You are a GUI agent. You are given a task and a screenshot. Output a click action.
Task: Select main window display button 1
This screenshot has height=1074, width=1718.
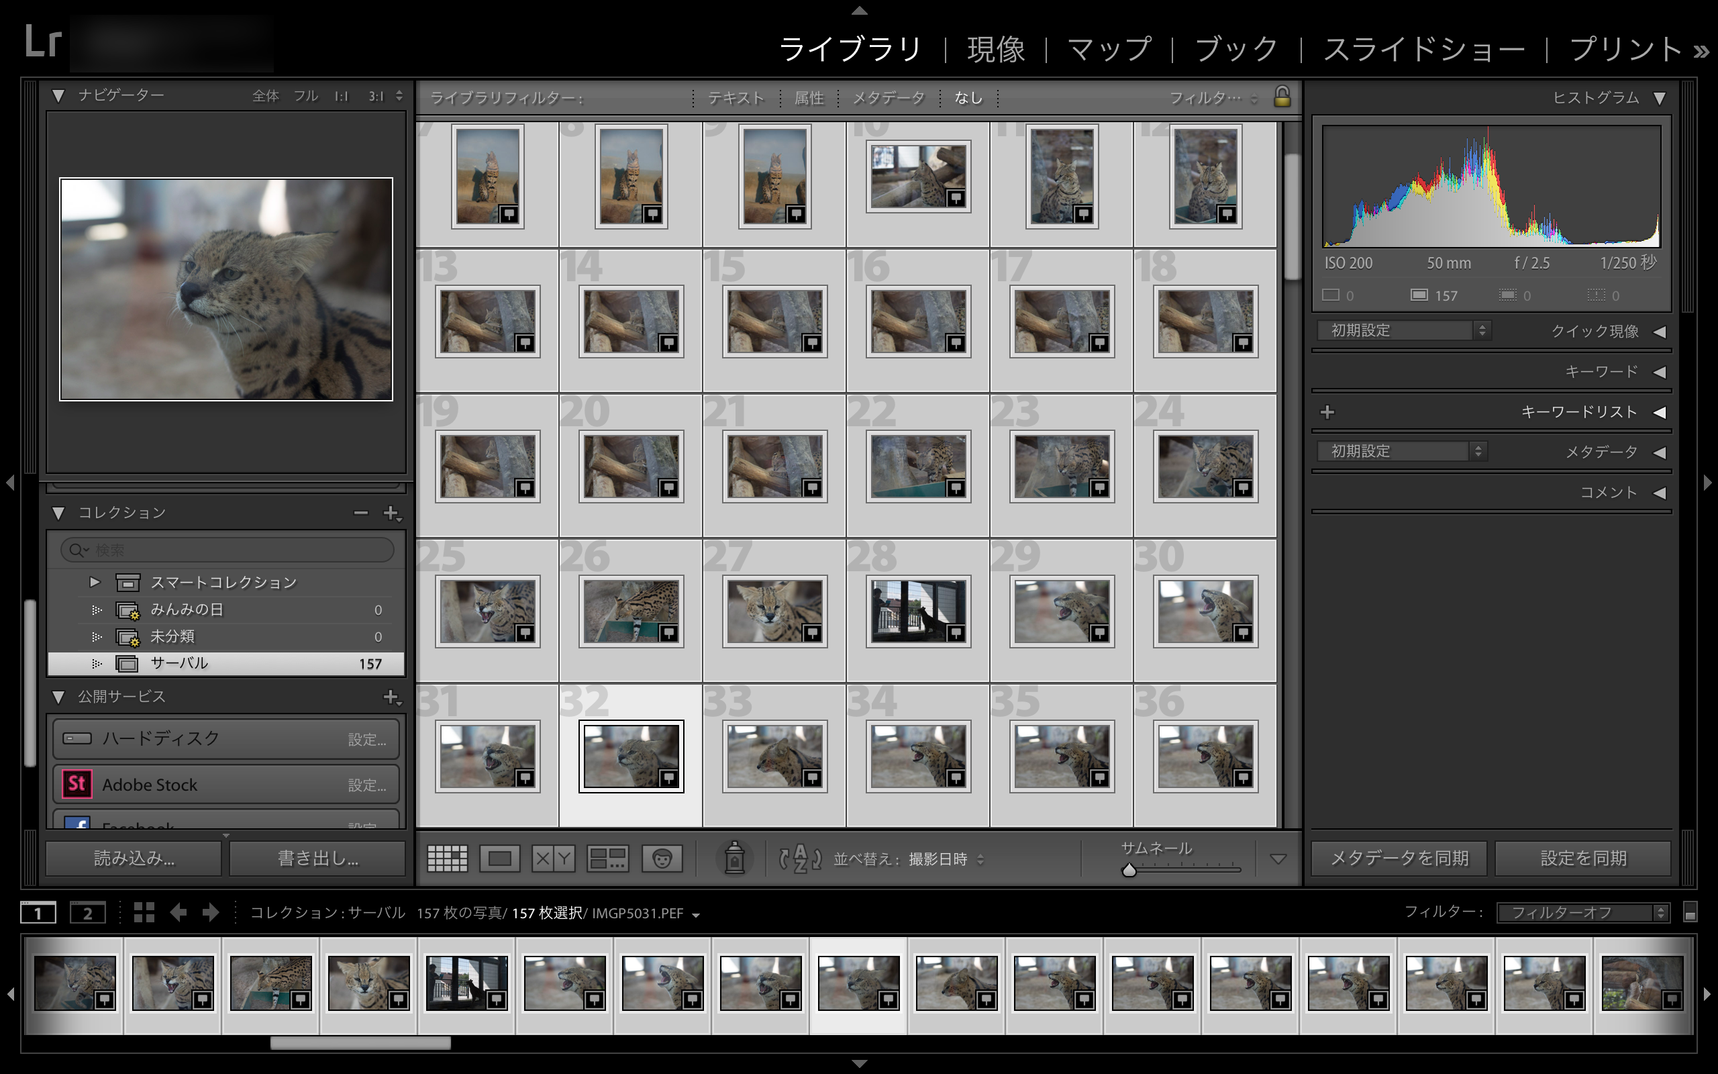38,913
